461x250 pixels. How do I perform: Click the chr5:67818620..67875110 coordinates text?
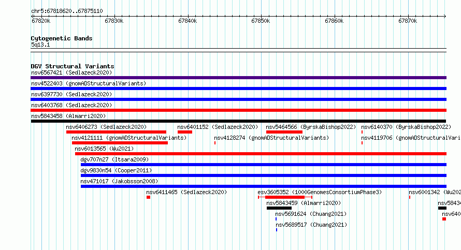67,11
